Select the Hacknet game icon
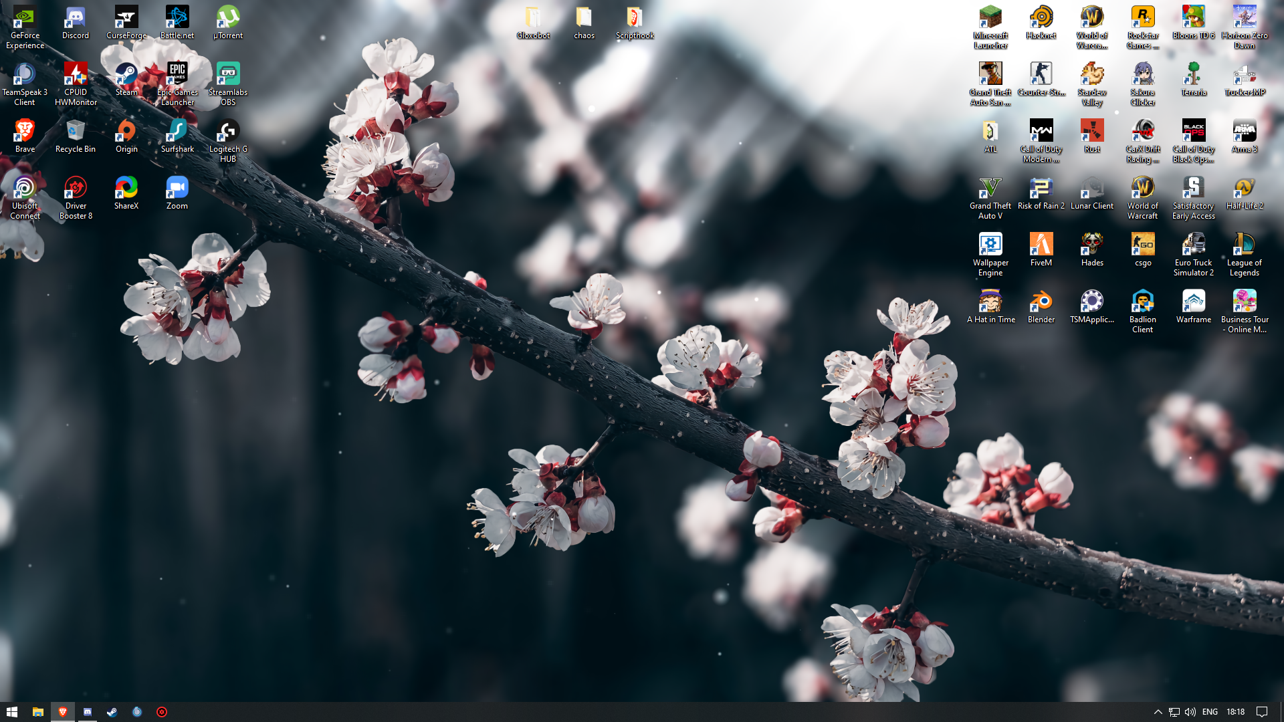Screen dimensions: 1284x722 point(1041,22)
